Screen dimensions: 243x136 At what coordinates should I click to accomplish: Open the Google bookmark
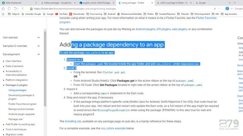[x=48, y=14]
